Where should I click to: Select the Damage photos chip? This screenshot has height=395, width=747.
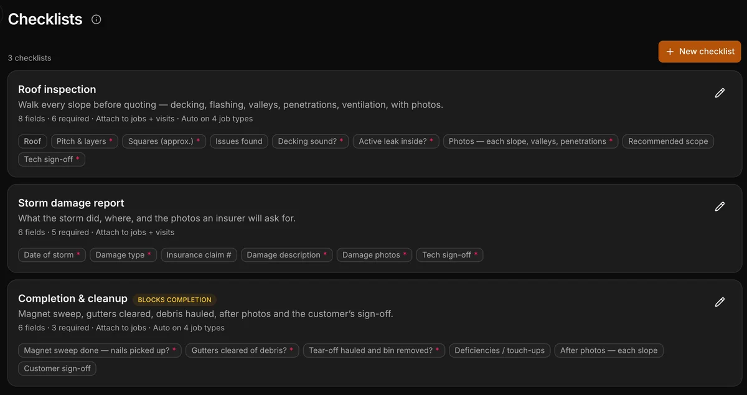point(374,255)
